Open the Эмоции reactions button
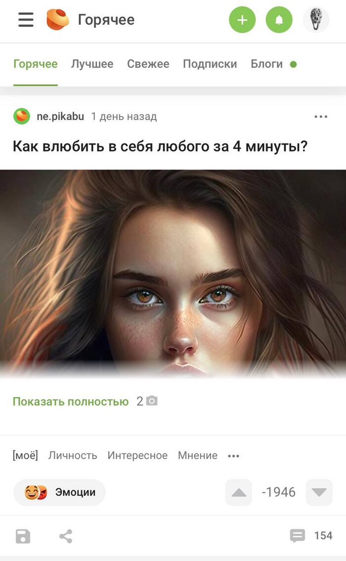 (59, 492)
